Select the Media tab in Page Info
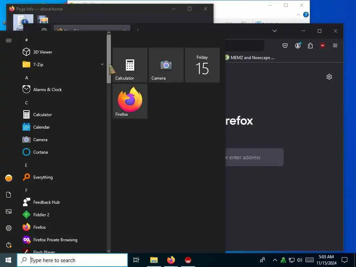Screen dimensions: 356x267 43,21
